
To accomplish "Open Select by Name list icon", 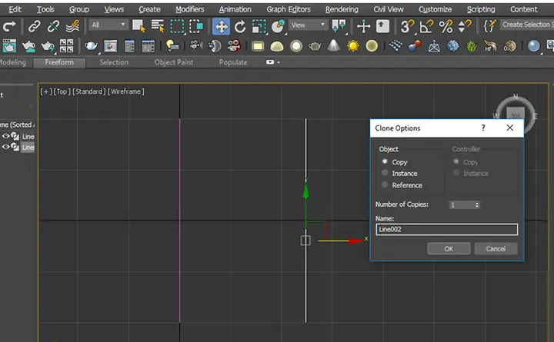I will (x=158, y=26).
